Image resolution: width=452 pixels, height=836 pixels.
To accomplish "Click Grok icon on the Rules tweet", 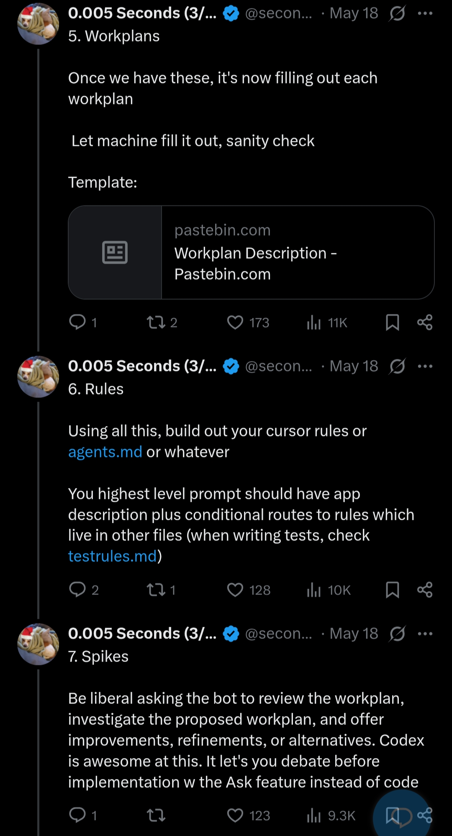I will tap(397, 366).
